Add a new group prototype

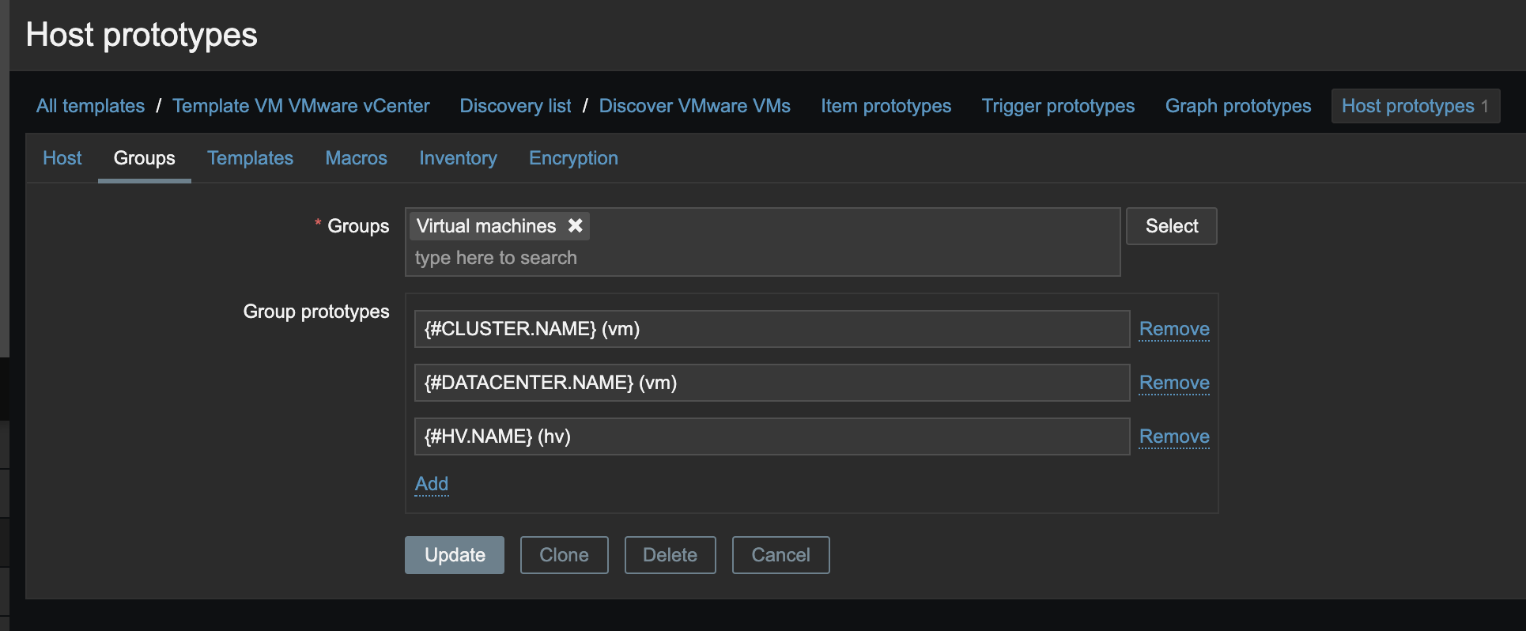tap(432, 484)
